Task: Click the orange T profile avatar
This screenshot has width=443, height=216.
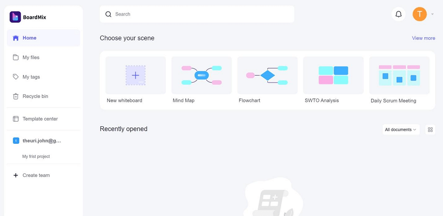Action: tap(420, 14)
